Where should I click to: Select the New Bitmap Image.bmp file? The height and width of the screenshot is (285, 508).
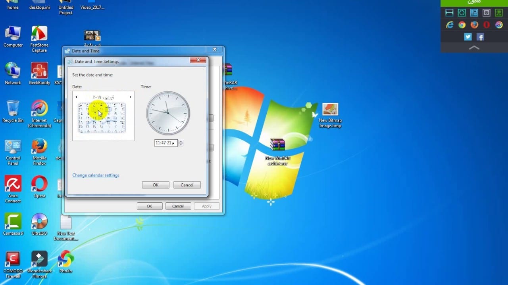pos(330,114)
